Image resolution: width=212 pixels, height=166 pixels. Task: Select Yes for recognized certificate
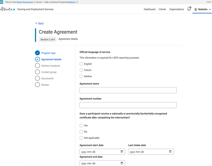(81, 126)
